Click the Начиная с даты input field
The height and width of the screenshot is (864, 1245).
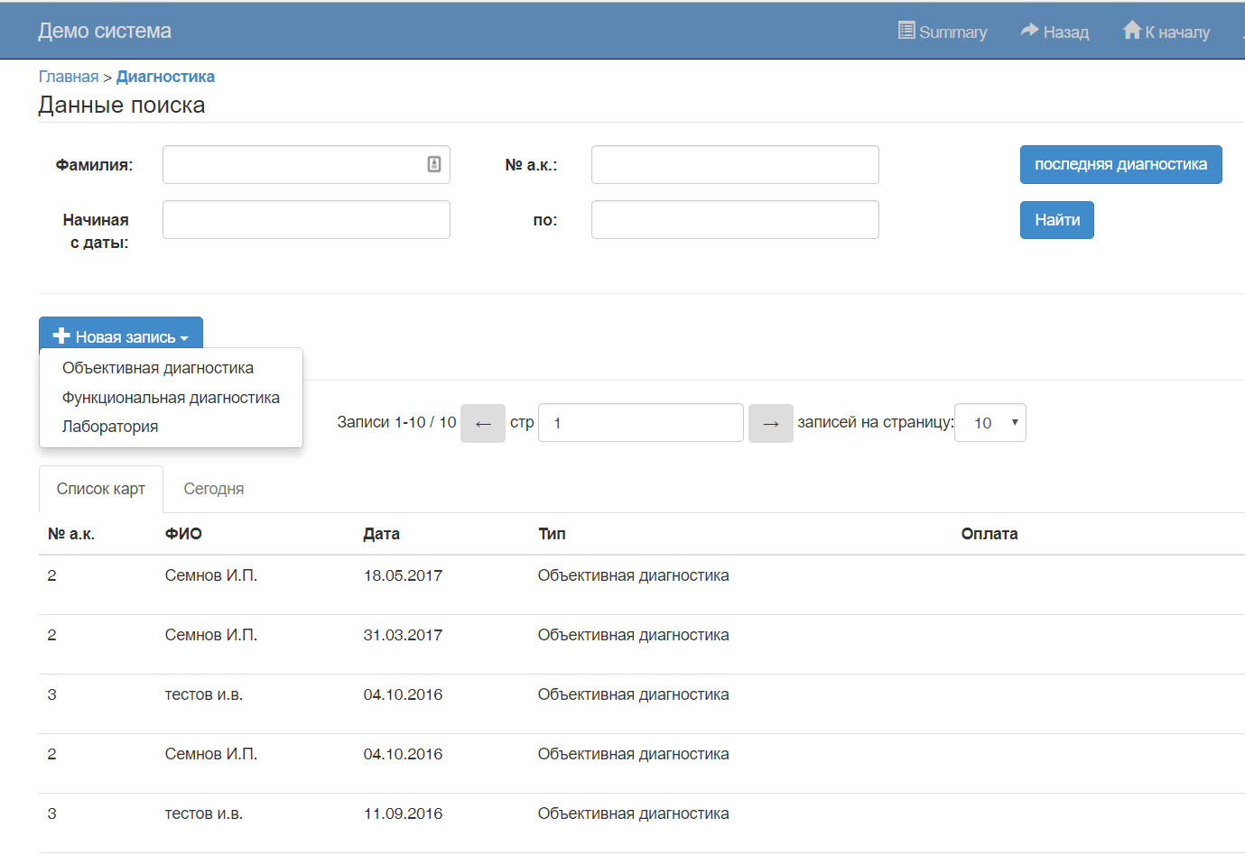[x=306, y=220]
